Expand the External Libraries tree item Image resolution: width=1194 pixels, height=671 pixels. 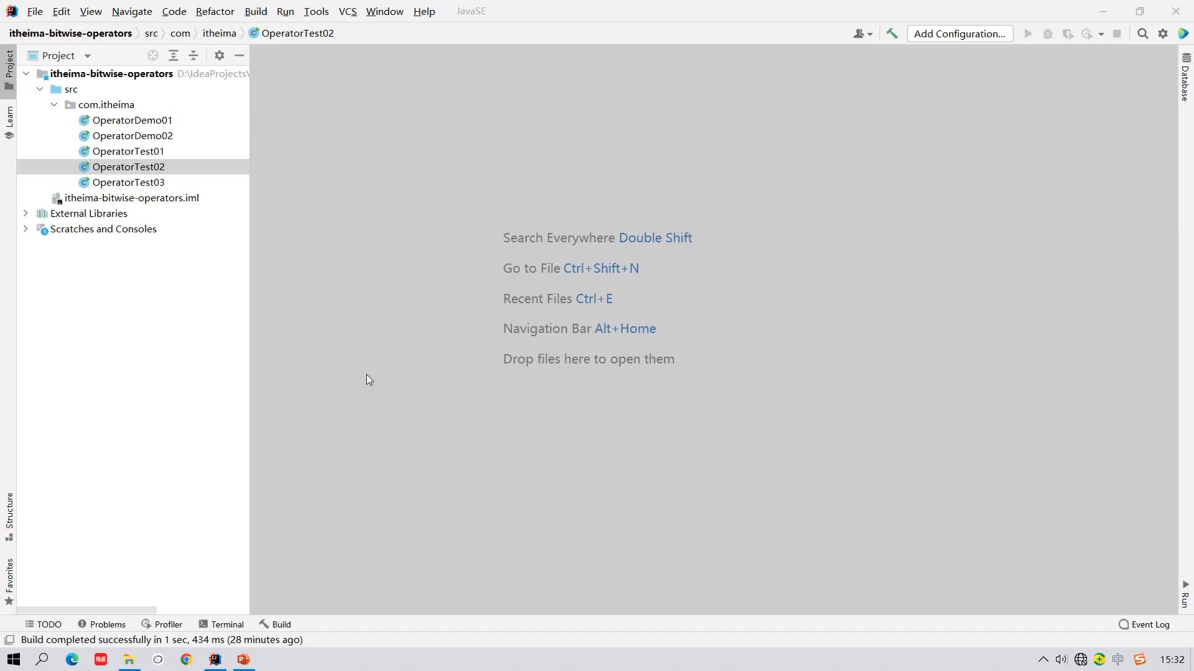point(25,213)
